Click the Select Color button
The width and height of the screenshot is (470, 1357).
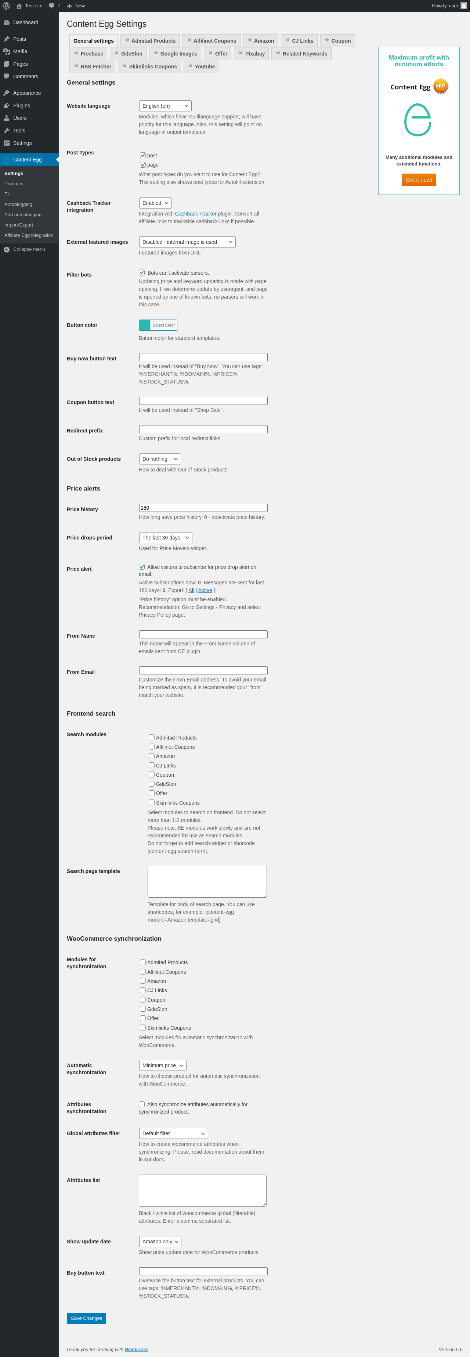point(163,325)
